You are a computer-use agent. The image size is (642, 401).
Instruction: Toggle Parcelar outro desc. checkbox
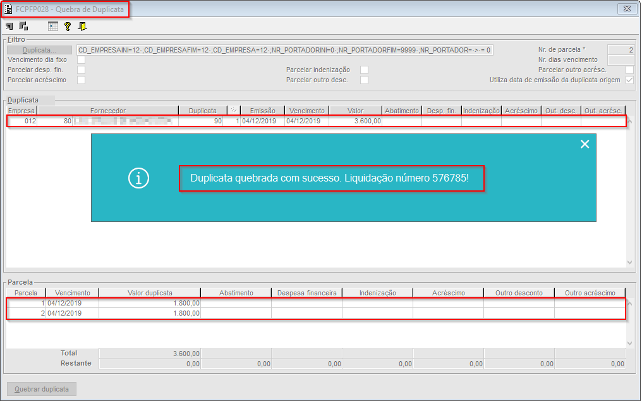pos(364,80)
